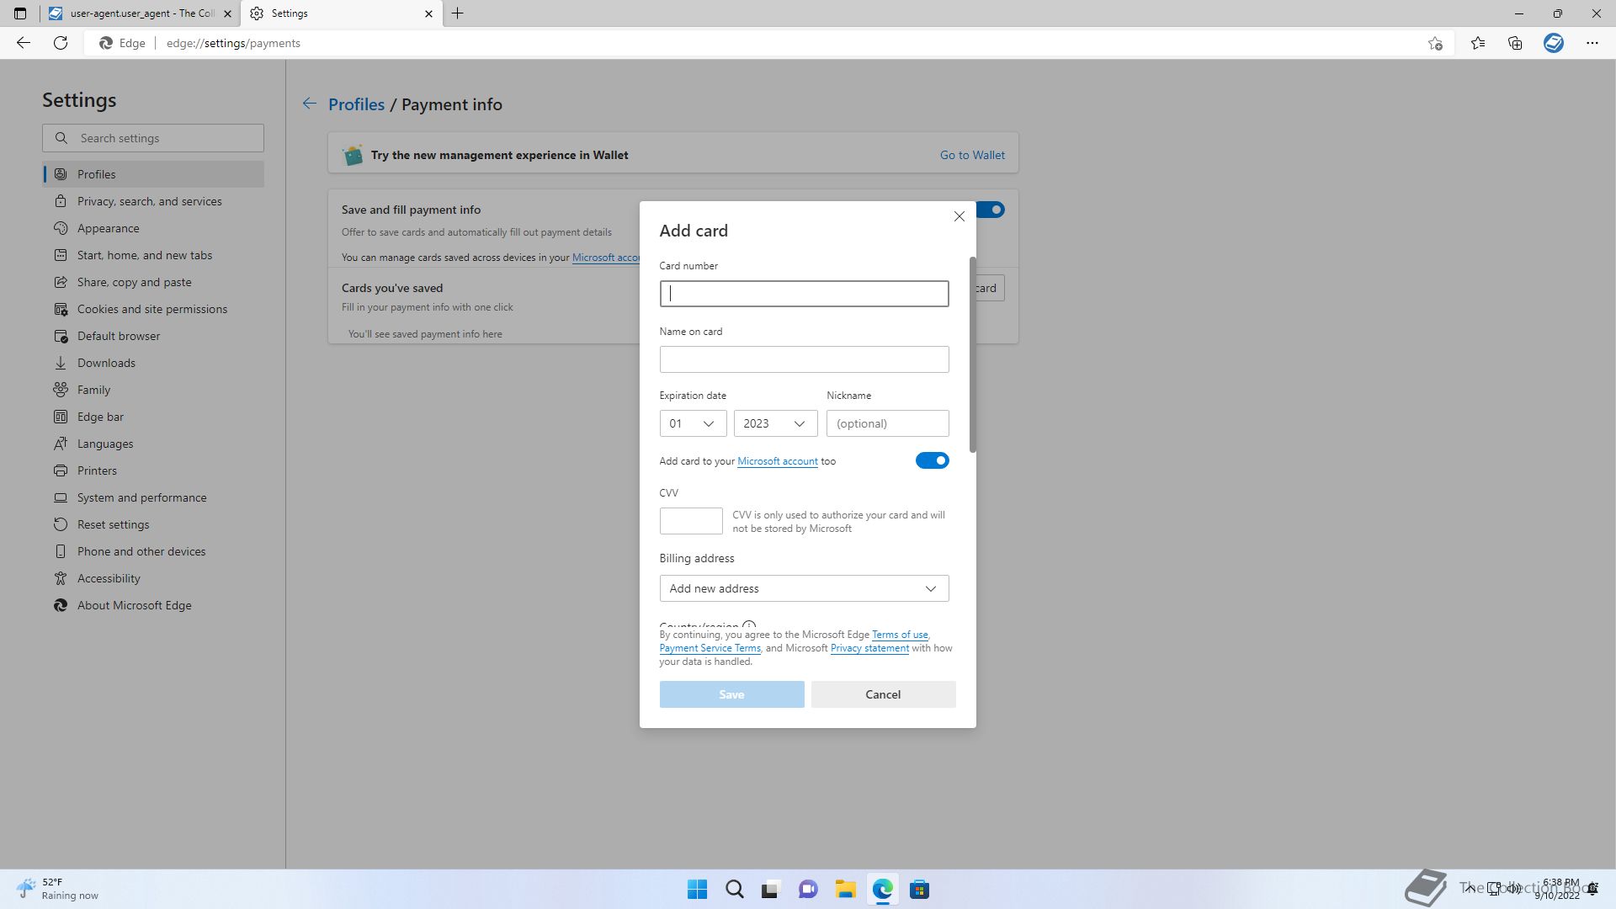Reload the page with refresh icon
The image size is (1616, 909).
61,43
